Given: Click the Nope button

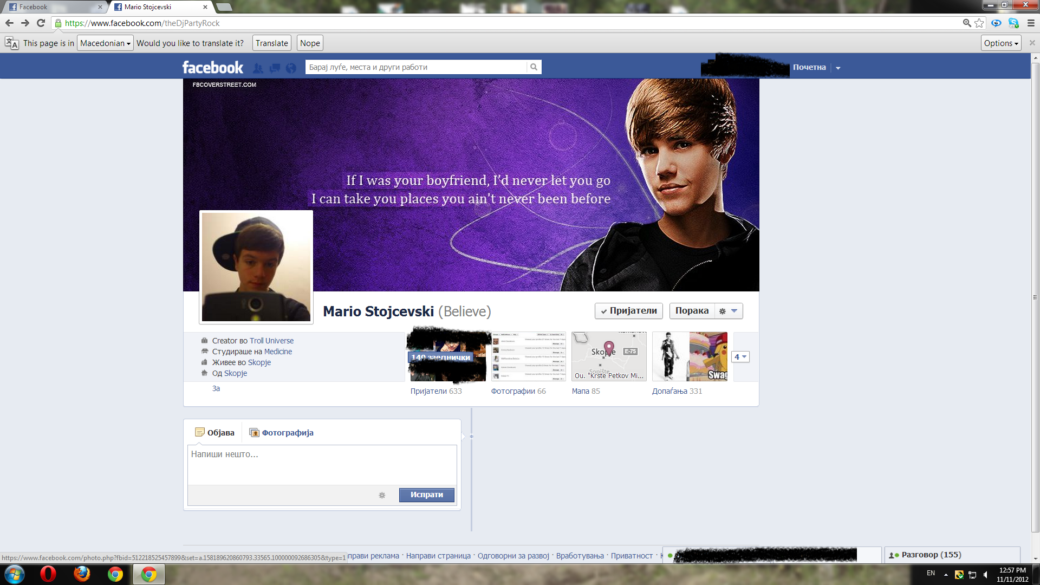Looking at the screenshot, I should click(310, 43).
